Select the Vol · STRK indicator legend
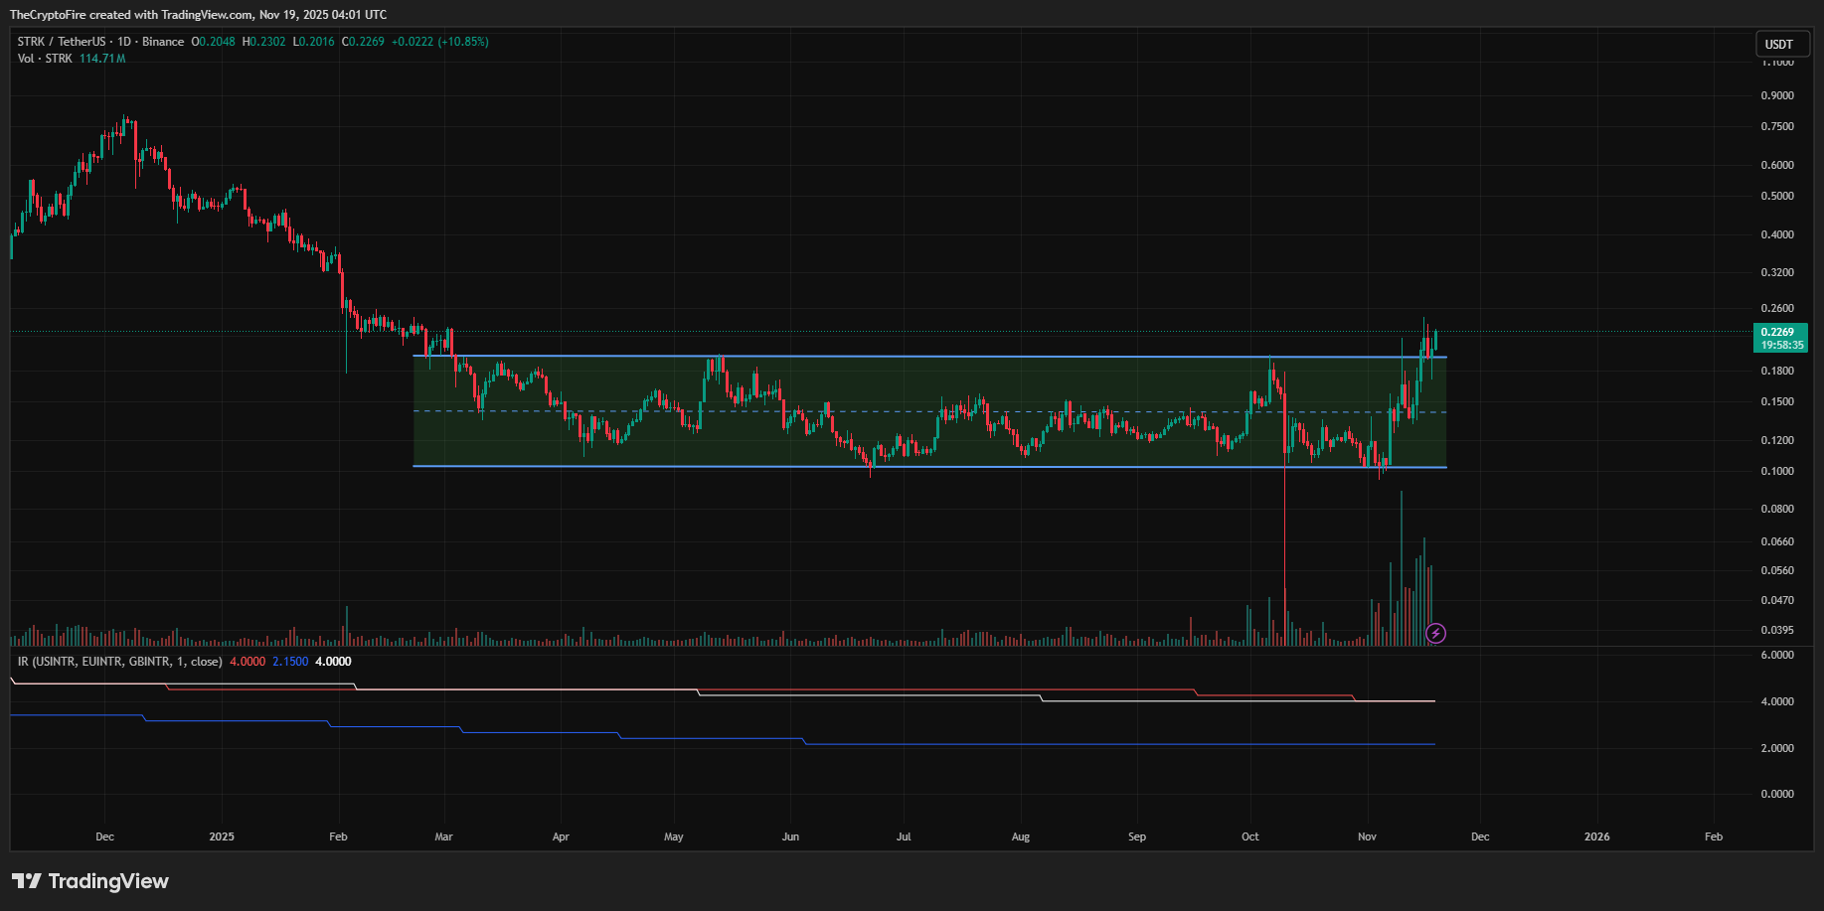The image size is (1824, 911). pyautogui.click(x=45, y=59)
